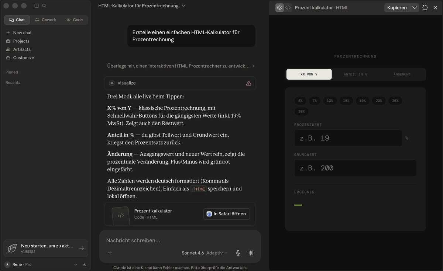Click the artifact reload icon

tap(425, 7)
